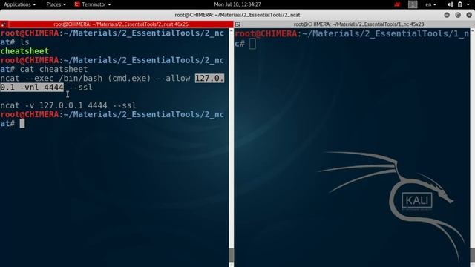
Task: Click the Terminator icon in top bar
Action: tap(77, 4)
